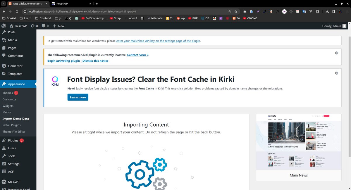
Task: Open Menus submenu link
Action: coord(7,112)
